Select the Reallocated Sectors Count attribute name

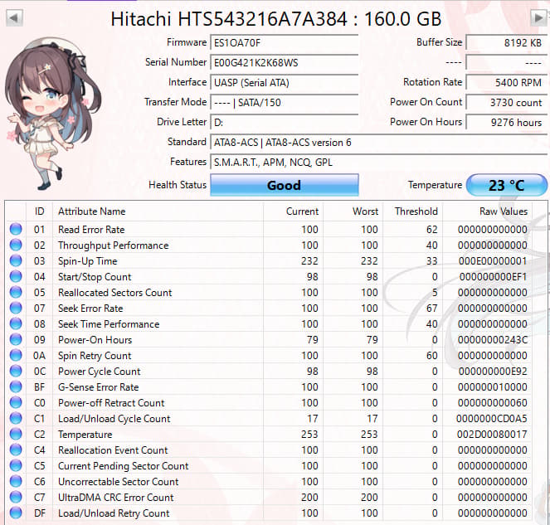point(115,293)
